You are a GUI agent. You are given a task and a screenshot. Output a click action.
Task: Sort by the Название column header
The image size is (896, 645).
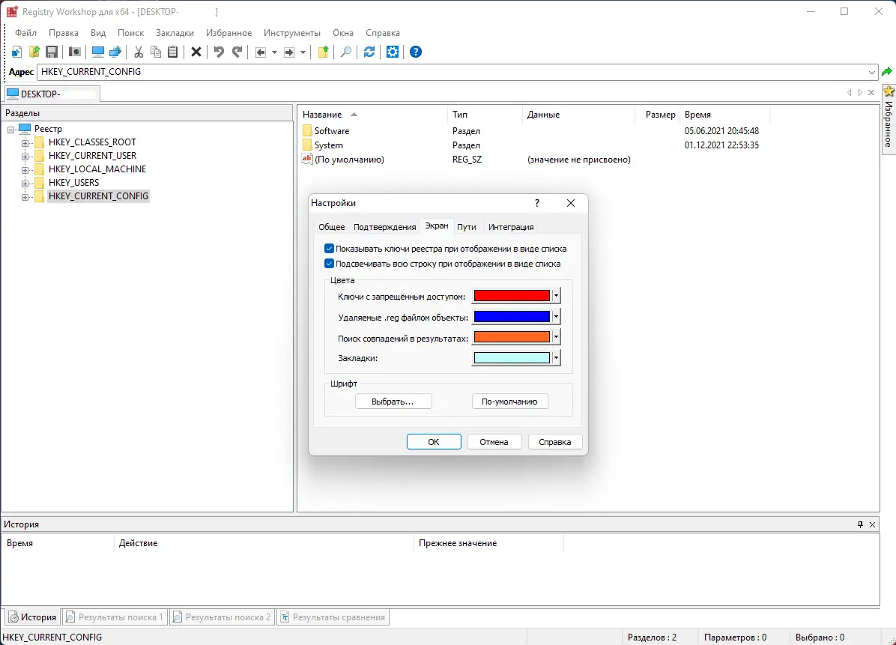point(372,115)
